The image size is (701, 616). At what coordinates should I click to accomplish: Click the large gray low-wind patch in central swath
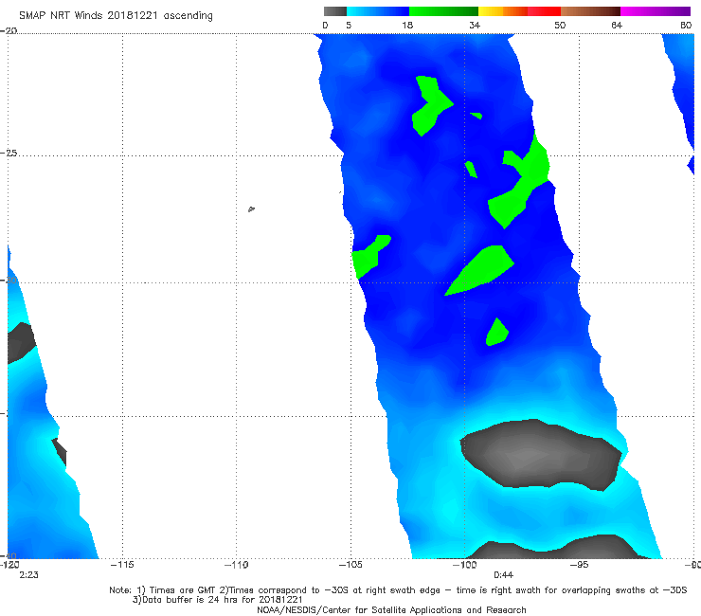click(x=540, y=454)
